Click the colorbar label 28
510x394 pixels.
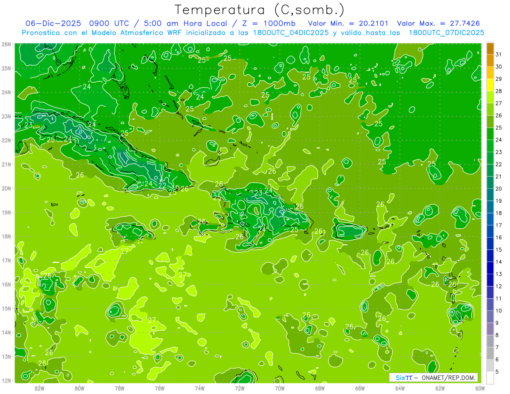click(499, 91)
